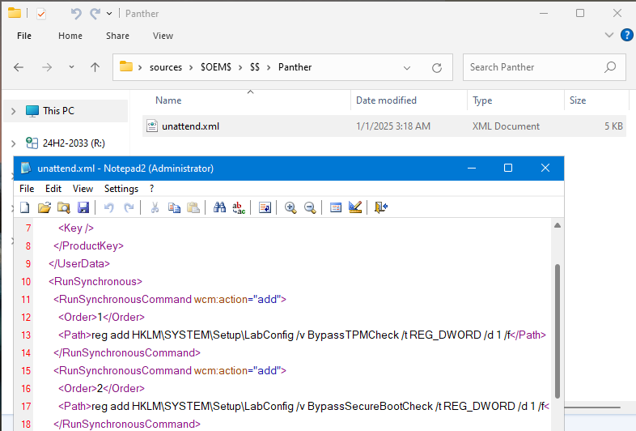Expand 24H2-2033 (R:) tree node

click(x=14, y=143)
